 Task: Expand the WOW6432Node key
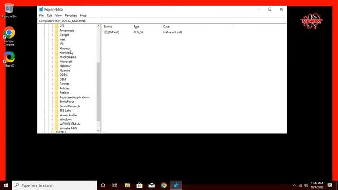(x=52, y=124)
